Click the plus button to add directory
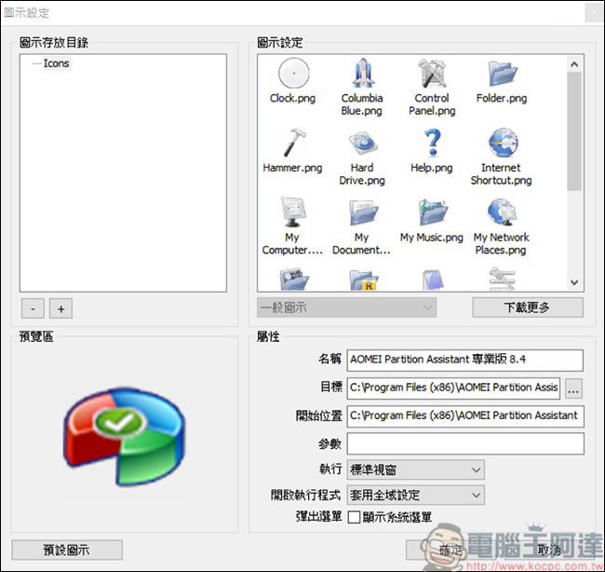 [60, 308]
